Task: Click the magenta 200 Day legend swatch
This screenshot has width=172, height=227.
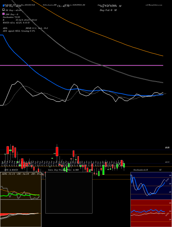Action: pyautogui.click(x=4, y=14)
